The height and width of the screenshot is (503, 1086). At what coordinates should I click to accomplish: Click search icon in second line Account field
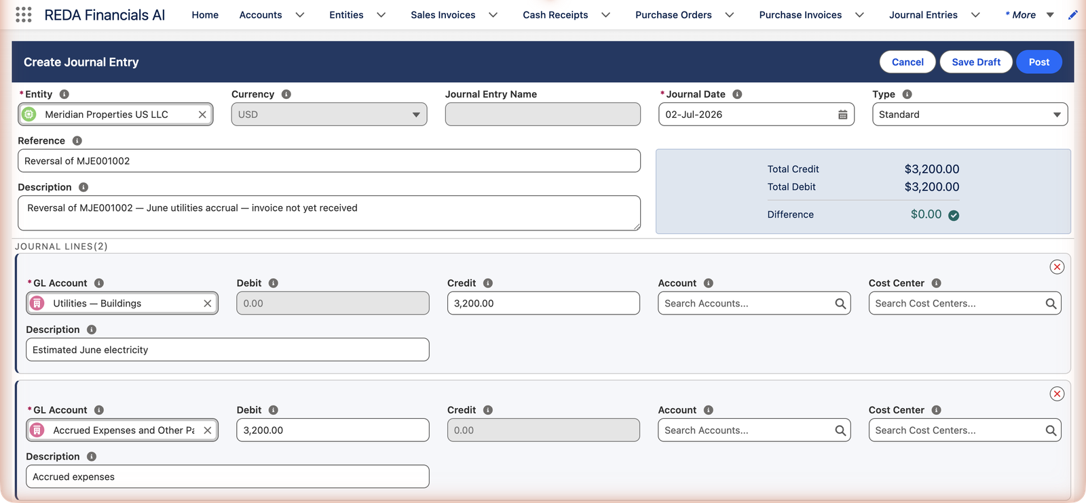click(840, 430)
